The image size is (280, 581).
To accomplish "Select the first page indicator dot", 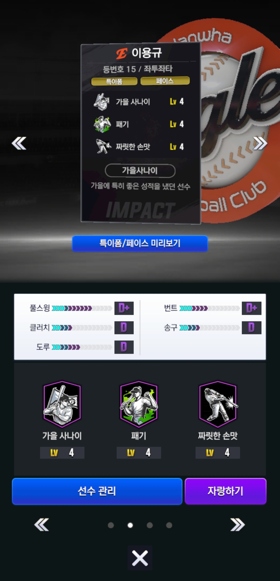I will (x=111, y=525).
